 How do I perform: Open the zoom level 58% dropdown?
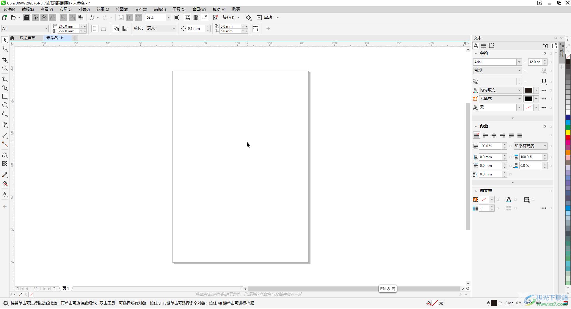[x=168, y=18]
